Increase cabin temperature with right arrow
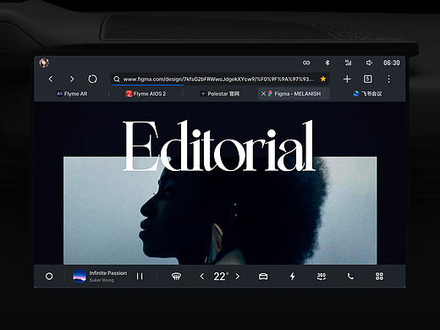 click(238, 276)
